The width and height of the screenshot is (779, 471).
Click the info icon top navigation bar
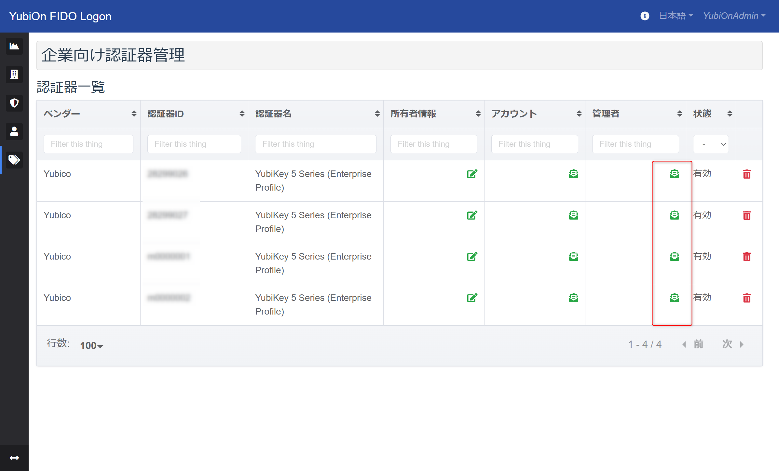(645, 16)
